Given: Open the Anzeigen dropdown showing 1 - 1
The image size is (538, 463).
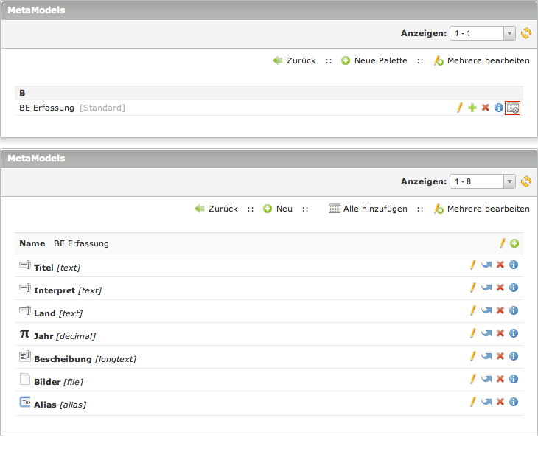Looking at the screenshot, I should click(x=483, y=33).
